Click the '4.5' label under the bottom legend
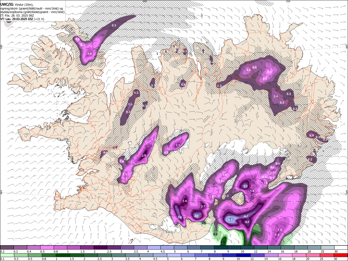348x261 pixels. click(155, 259)
